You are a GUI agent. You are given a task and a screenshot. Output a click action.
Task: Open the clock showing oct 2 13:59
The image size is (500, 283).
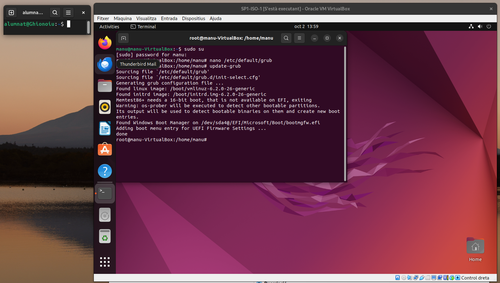pyautogui.click(x=306, y=27)
